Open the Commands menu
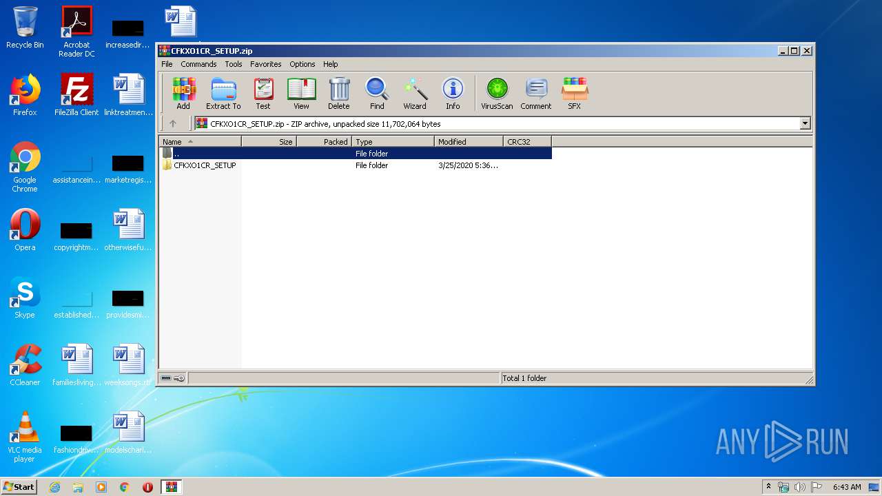This screenshot has height=496, width=882. (x=198, y=64)
